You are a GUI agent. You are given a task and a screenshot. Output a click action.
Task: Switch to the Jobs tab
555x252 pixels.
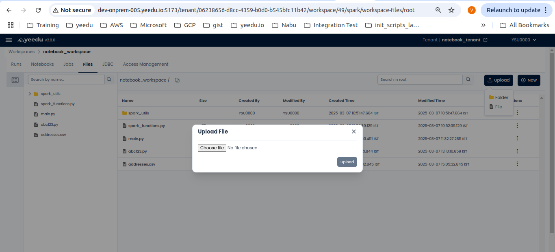(x=68, y=64)
